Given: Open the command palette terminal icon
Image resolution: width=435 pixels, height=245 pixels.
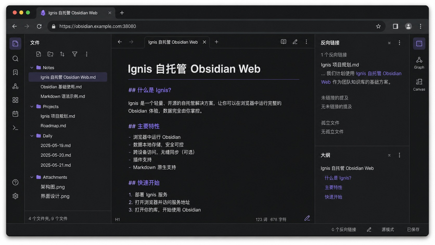Looking at the screenshot, I should [15, 128].
